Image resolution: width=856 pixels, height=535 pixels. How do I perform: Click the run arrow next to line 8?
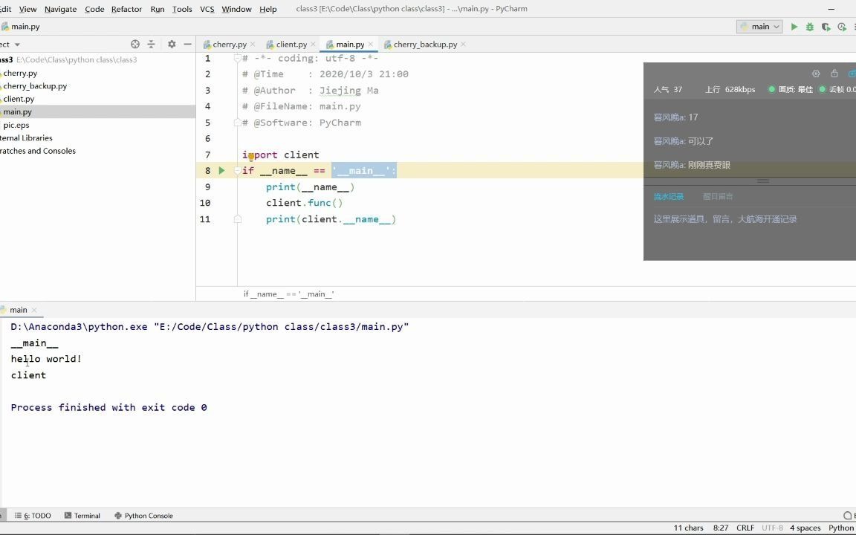221,170
